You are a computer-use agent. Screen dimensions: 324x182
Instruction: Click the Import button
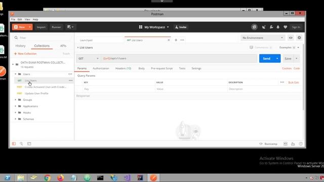41,27
